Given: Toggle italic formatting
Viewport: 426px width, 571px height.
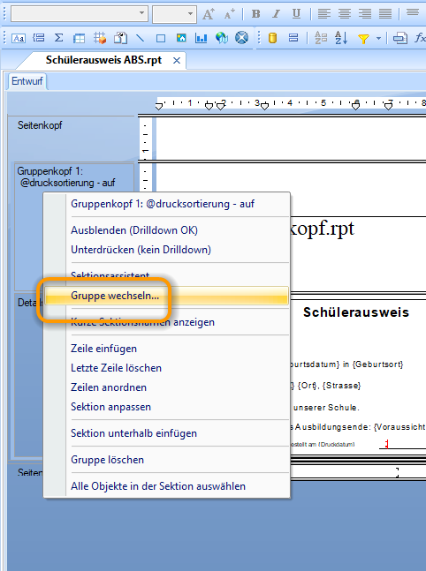Looking at the screenshot, I should point(276,14).
